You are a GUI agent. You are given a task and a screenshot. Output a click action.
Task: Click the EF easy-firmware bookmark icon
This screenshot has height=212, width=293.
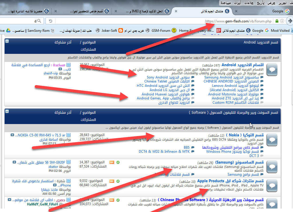219,30
